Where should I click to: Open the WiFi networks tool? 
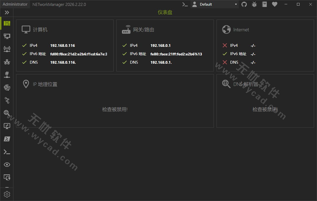pos(7,49)
